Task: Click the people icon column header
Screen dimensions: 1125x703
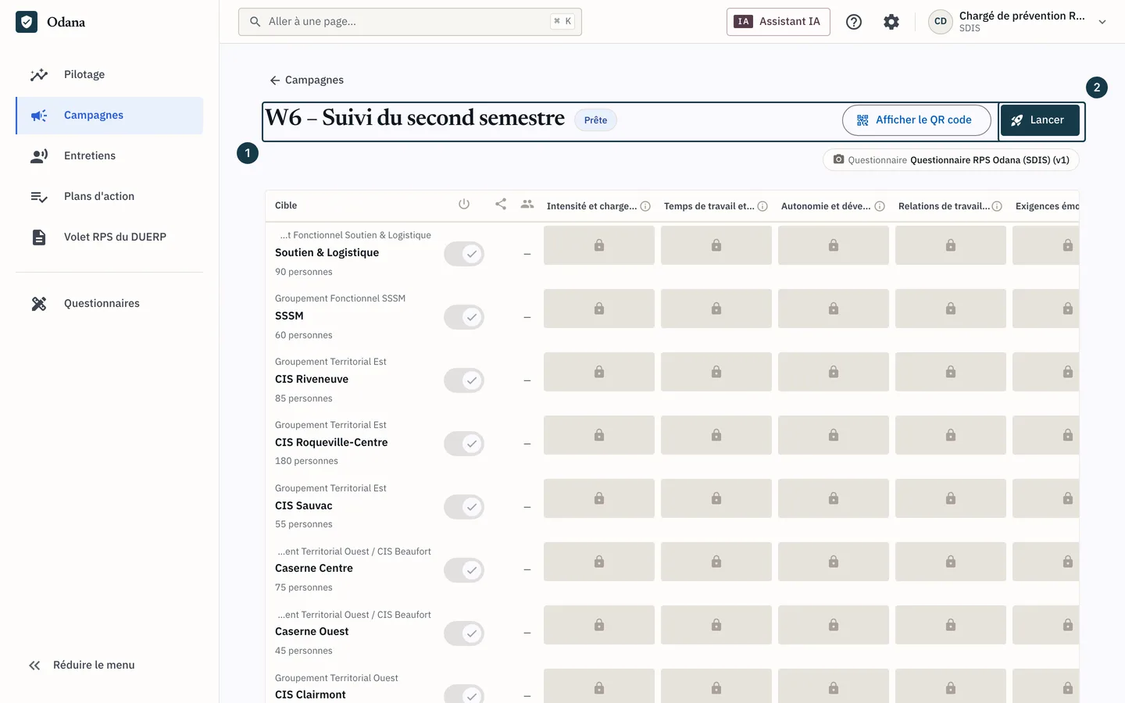Action: [527, 205]
